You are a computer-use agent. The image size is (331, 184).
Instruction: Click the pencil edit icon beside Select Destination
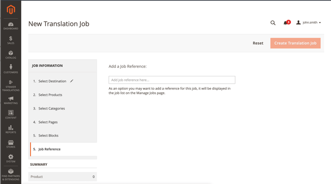pos(72,81)
